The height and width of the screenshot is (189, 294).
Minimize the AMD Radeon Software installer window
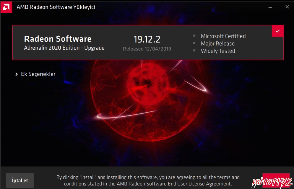[270, 7]
